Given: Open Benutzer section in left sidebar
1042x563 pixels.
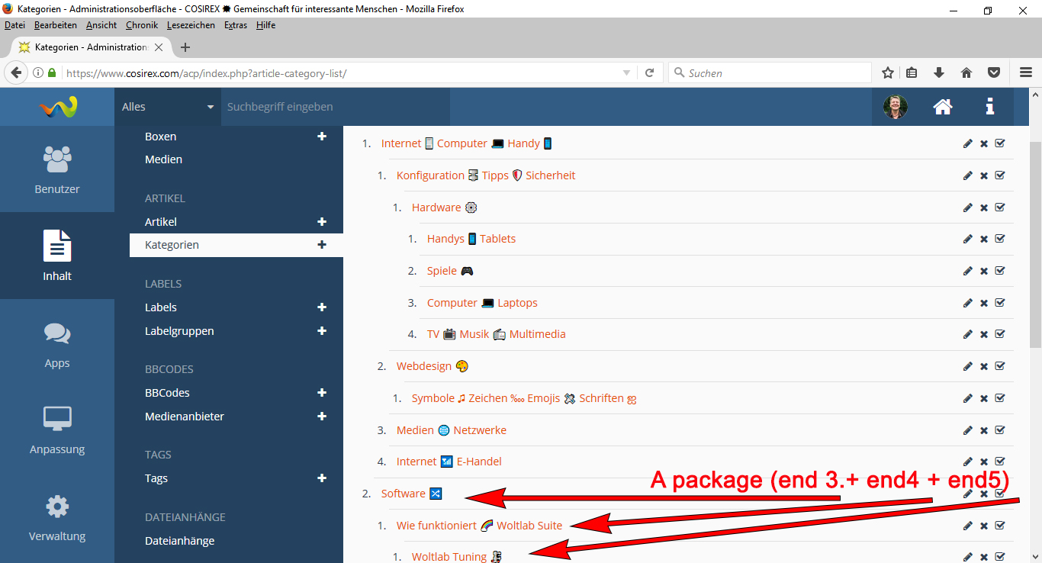Looking at the screenshot, I should coord(57,169).
